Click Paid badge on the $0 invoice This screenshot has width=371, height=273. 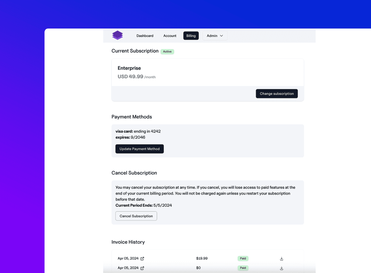(x=243, y=268)
